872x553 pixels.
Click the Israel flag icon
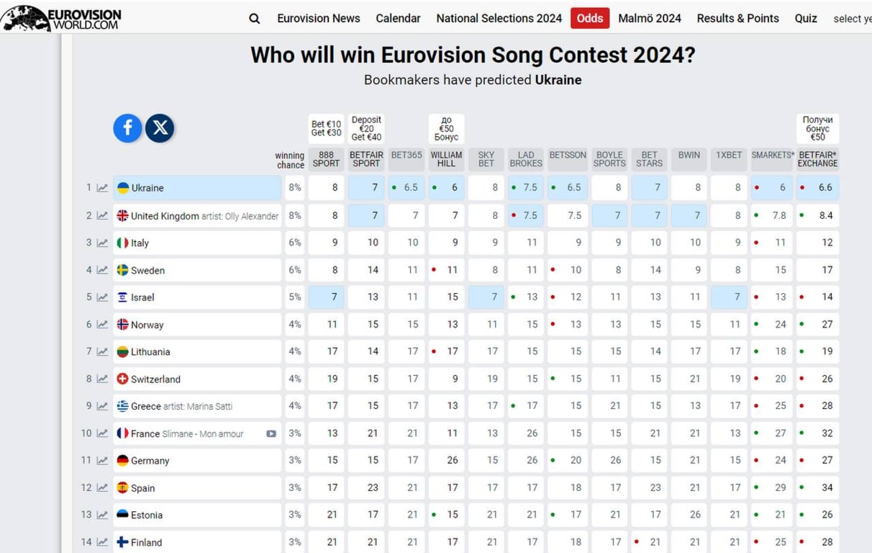click(x=122, y=297)
